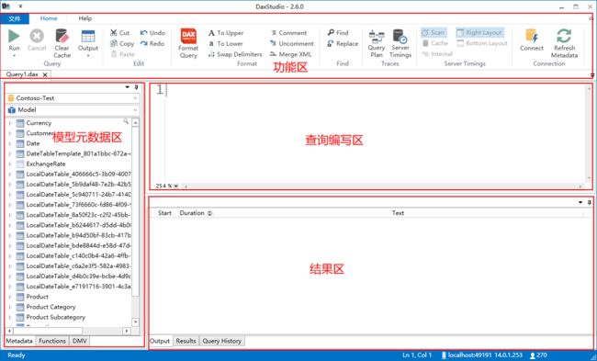Convert selection To Lower case
Image resolution: width=597 pixels, height=361 pixels.
[225, 43]
